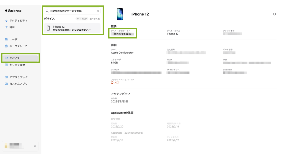This screenshot has height=159, width=284.
Task: Open the アクティビティ sidebar item
Action: pyautogui.click(x=16, y=20)
